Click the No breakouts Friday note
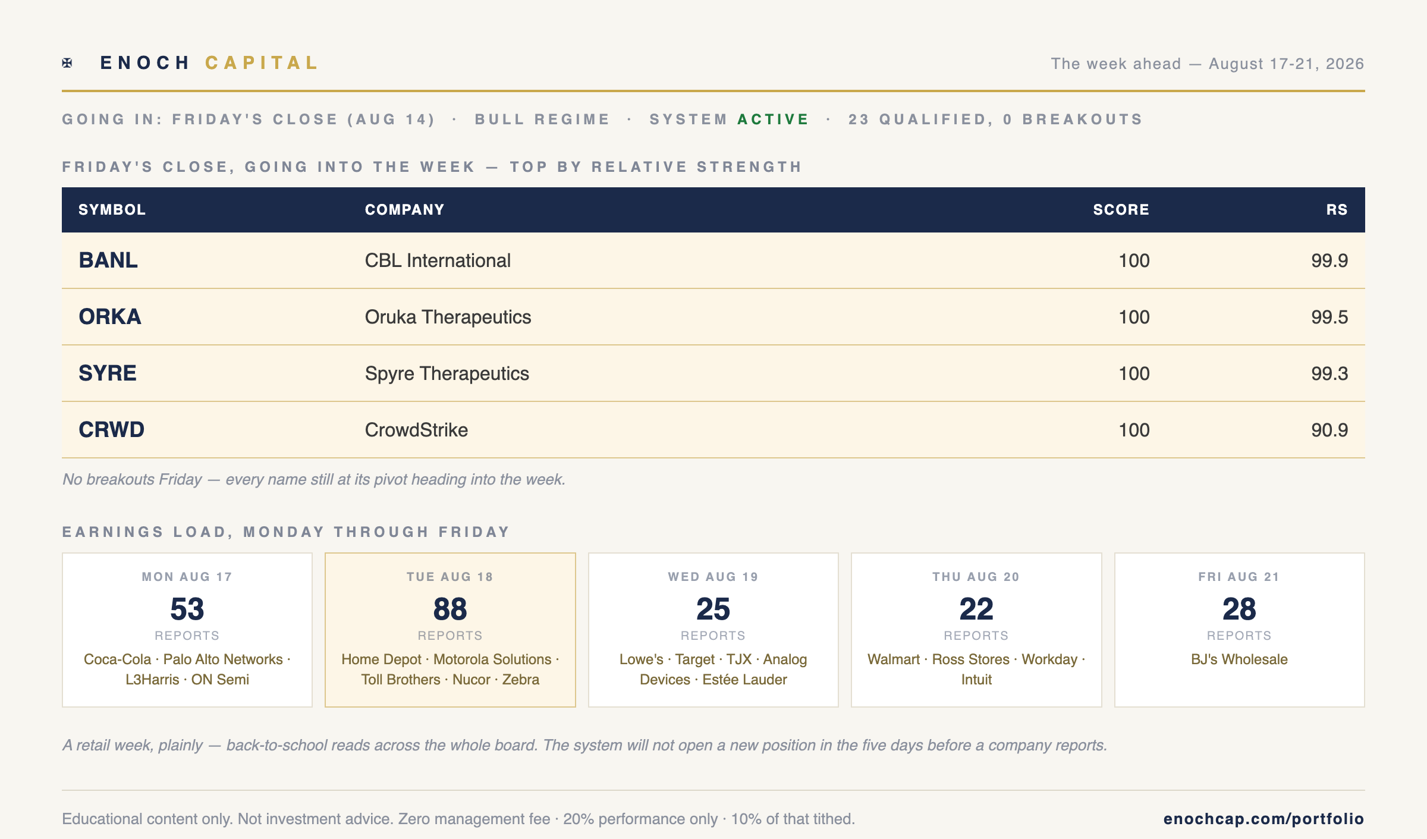 [314, 479]
